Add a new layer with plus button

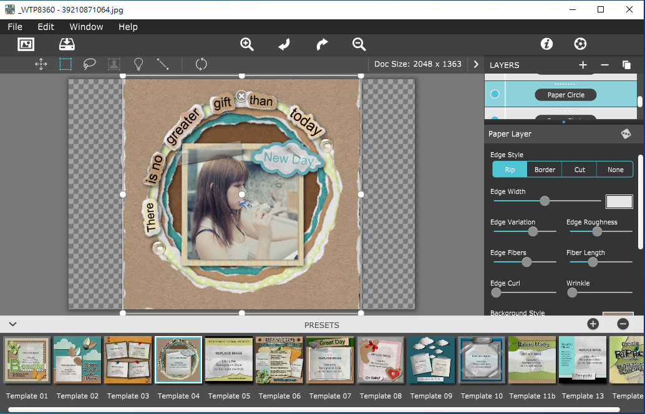click(583, 65)
